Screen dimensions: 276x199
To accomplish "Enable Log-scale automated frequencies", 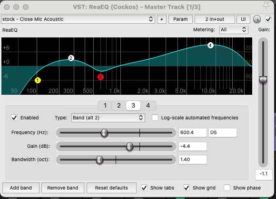I will coord(155,118).
